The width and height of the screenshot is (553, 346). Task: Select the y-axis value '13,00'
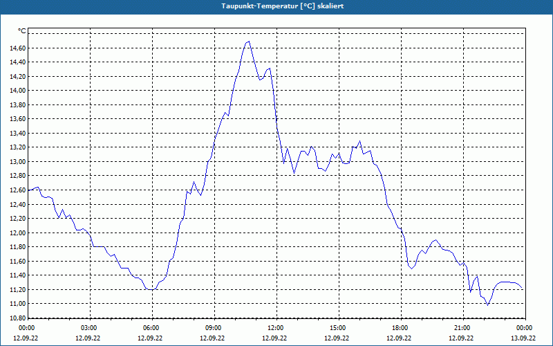point(18,162)
